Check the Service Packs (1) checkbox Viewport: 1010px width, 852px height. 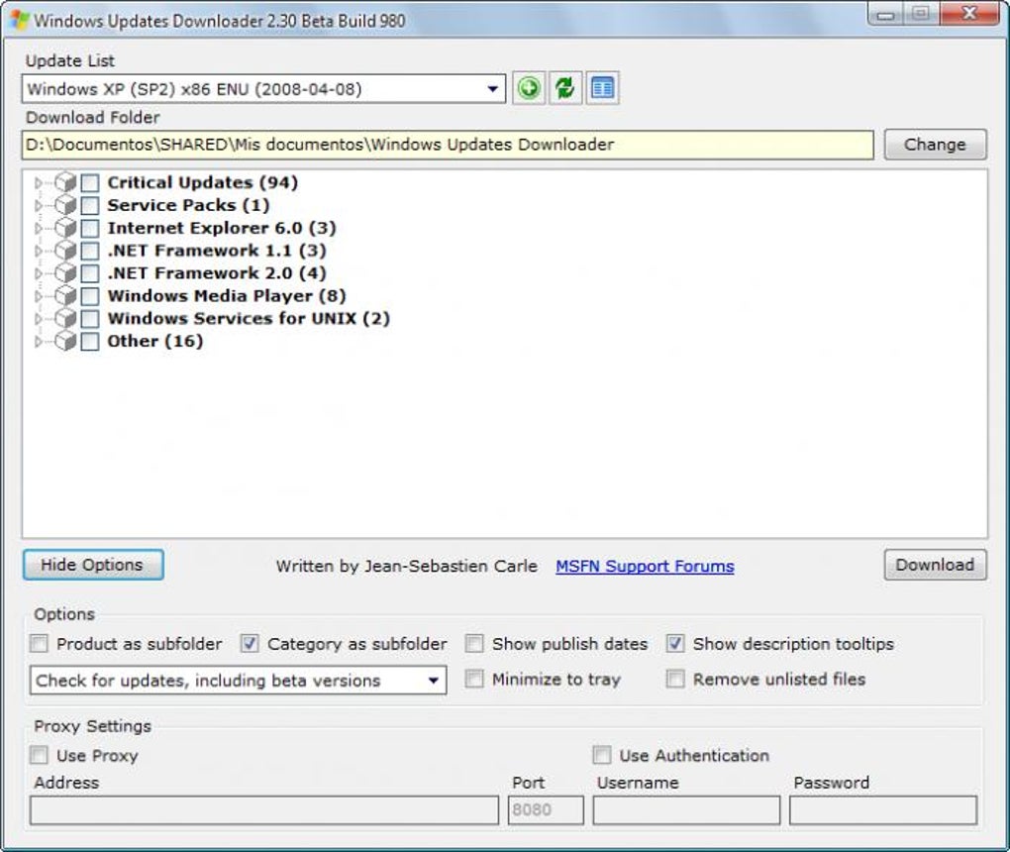(x=90, y=206)
